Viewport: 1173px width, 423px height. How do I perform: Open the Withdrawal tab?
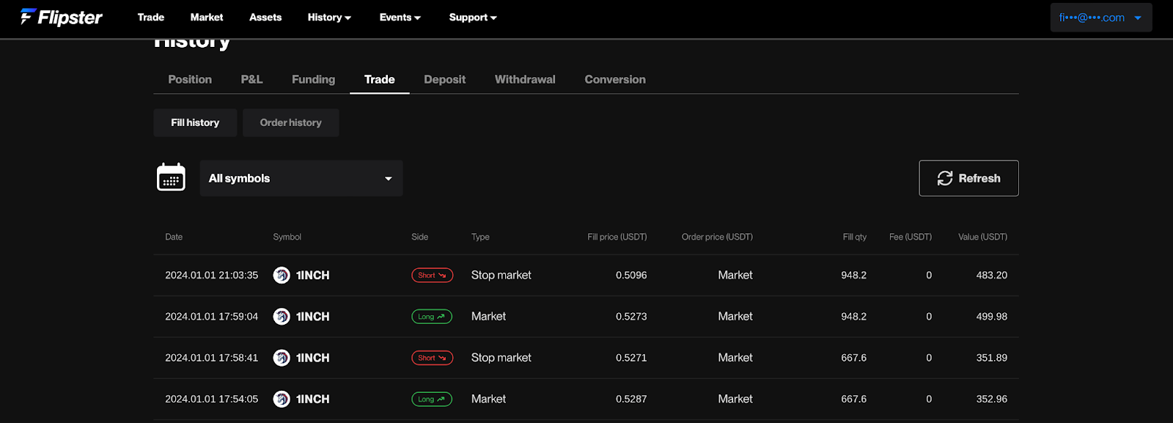tap(525, 79)
